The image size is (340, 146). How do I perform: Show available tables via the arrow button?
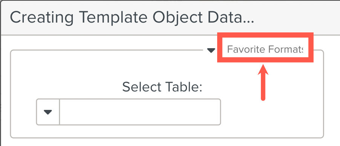tap(48, 112)
